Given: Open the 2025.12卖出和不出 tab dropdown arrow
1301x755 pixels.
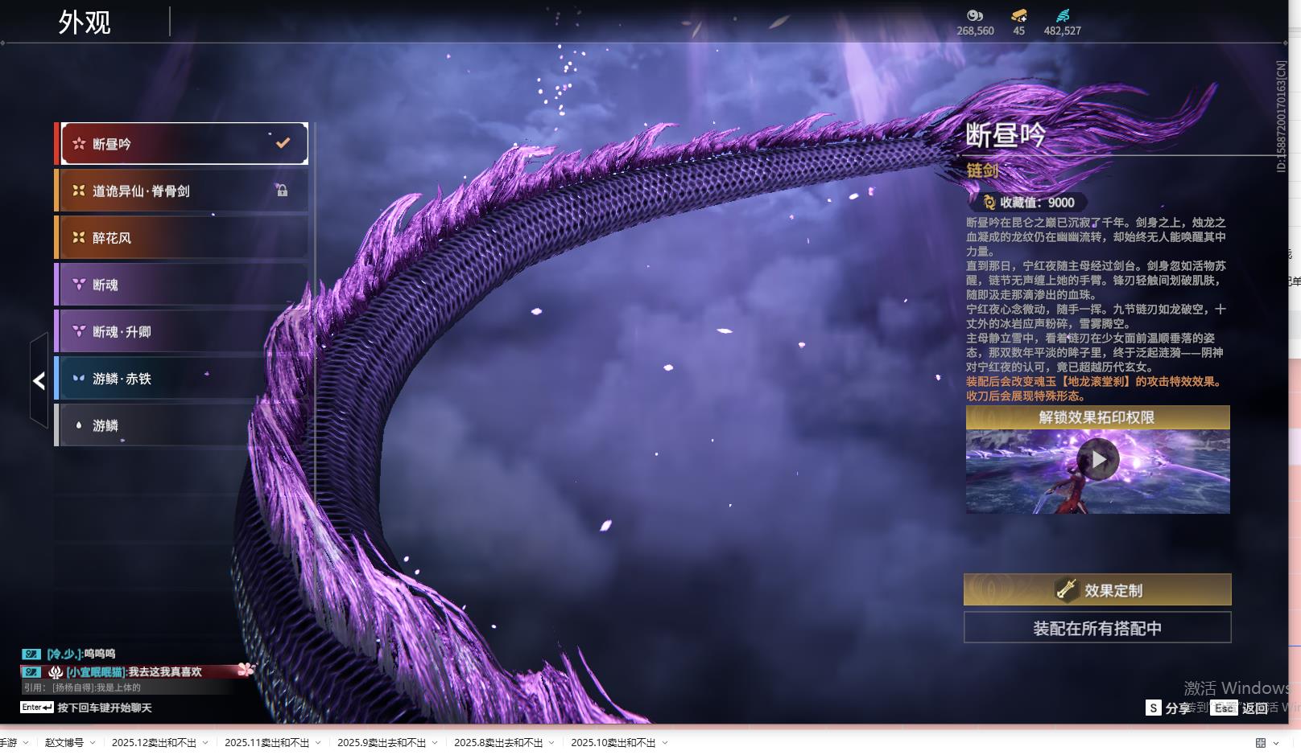Looking at the screenshot, I should pos(205,743).
